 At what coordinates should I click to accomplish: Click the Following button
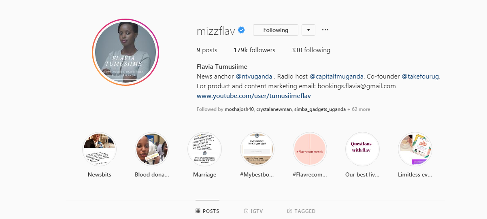tap(276, 30)
